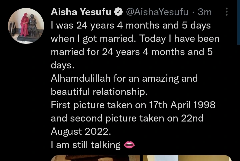
Task: Click the lips emoji ending the tweet
Action: 129,145
